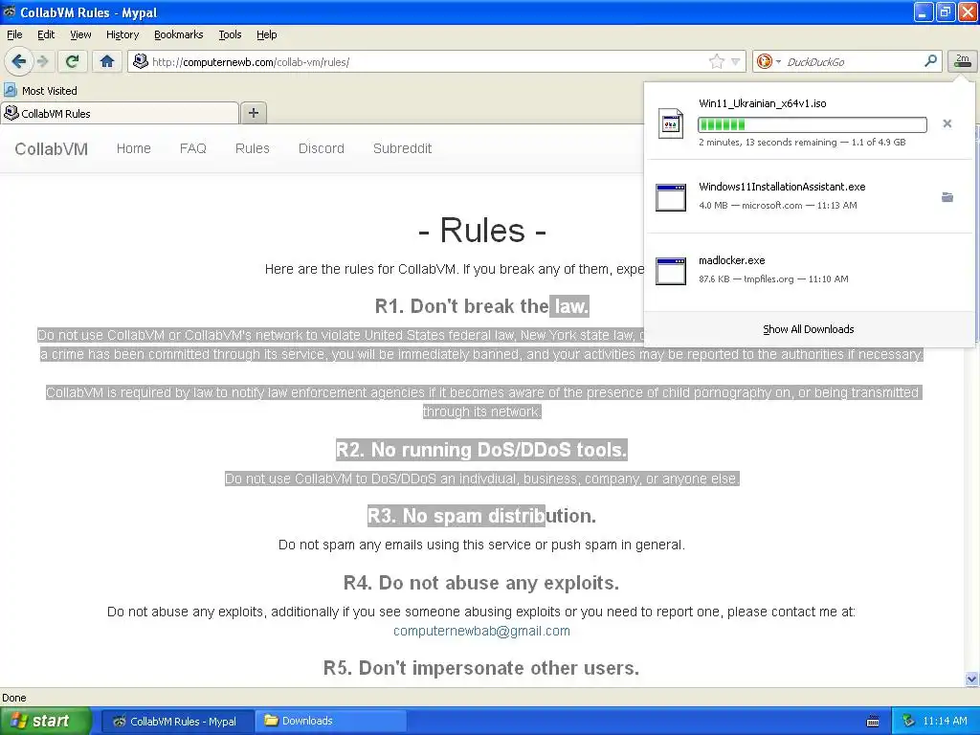This screenshot has height=735, width=980.
Task: Open the Edit menu
Action: click(46, 34)
